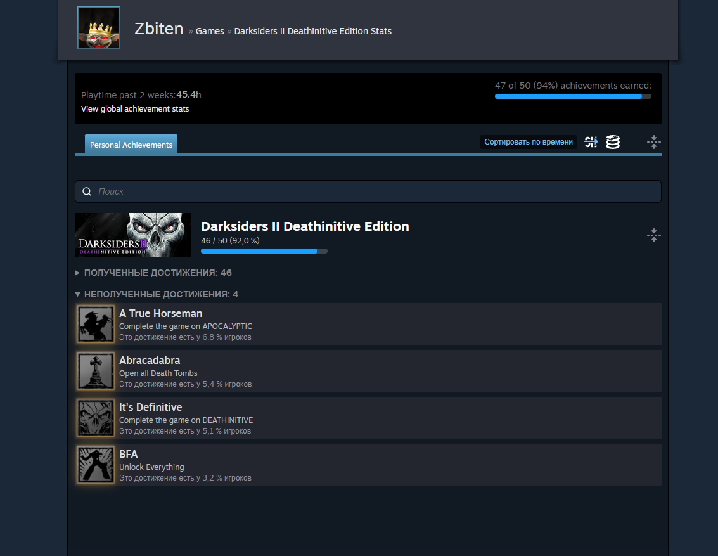Expand 'Полученные достижения: 46' section
718x556 pixels.
(x=154, y=273)
